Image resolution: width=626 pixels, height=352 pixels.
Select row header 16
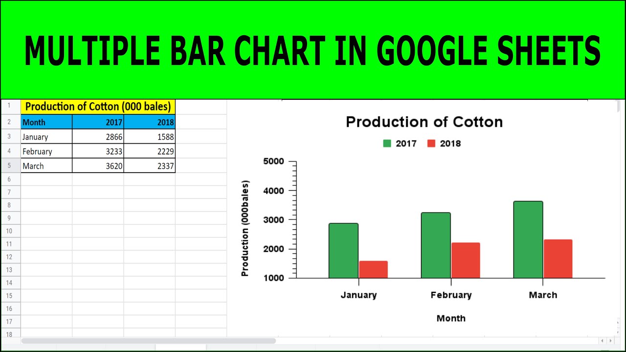click(10, 308)
